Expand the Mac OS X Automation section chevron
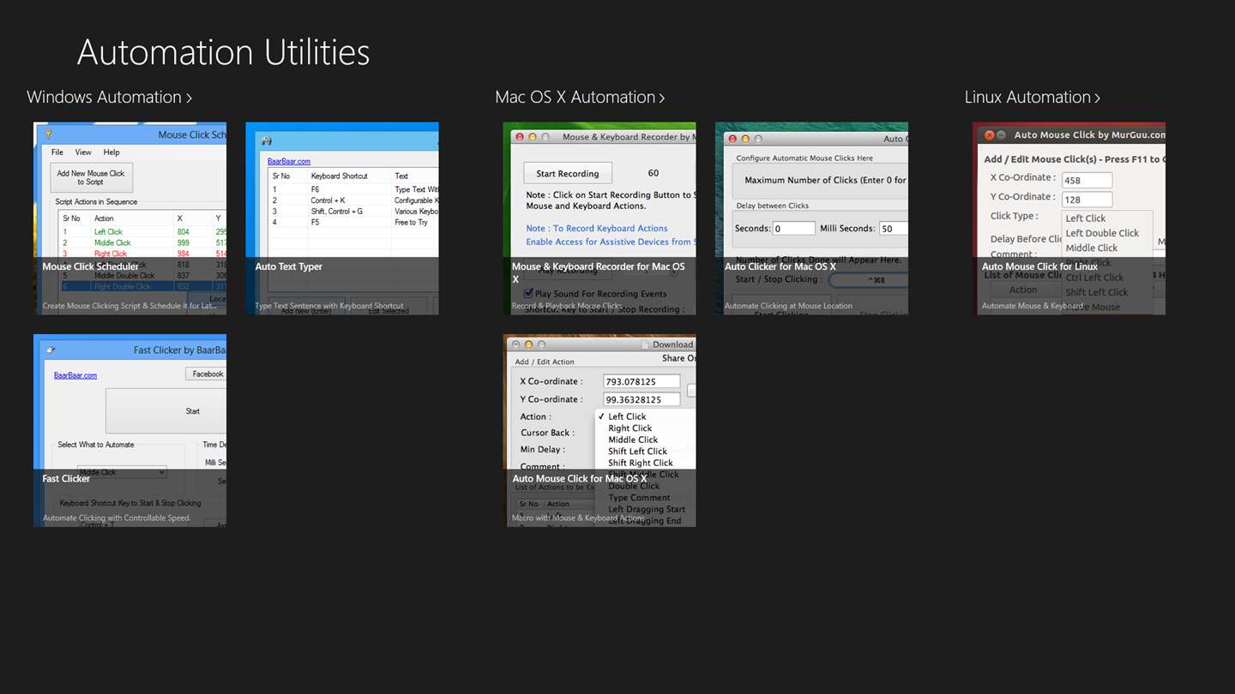The width and height of the screenshot is (1235, 694). (662, 98)
